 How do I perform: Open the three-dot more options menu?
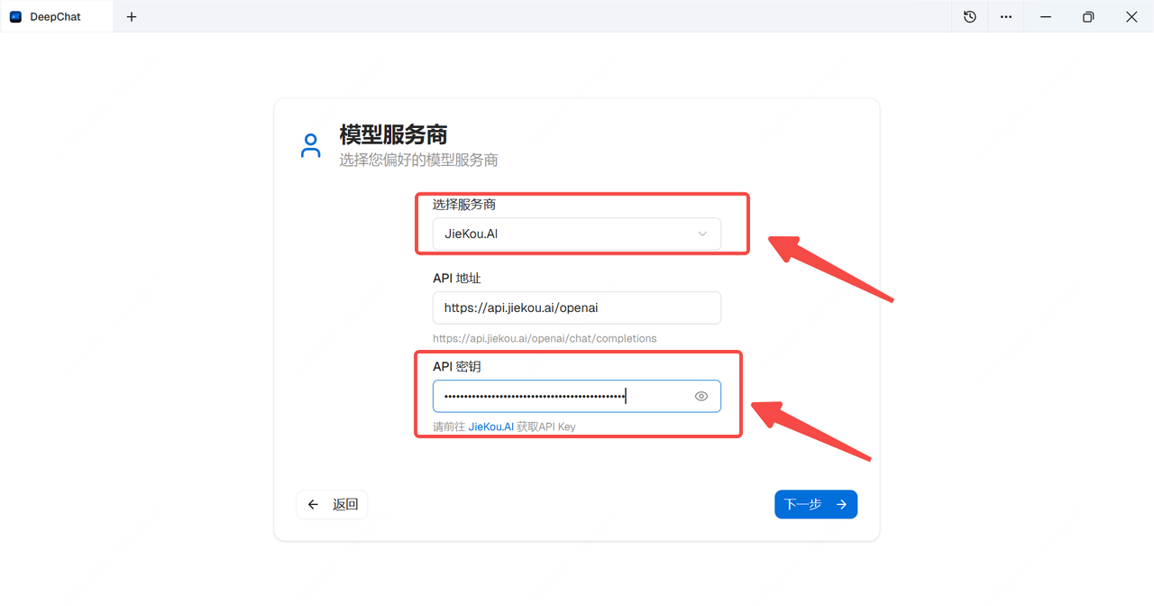(1006, 16)
